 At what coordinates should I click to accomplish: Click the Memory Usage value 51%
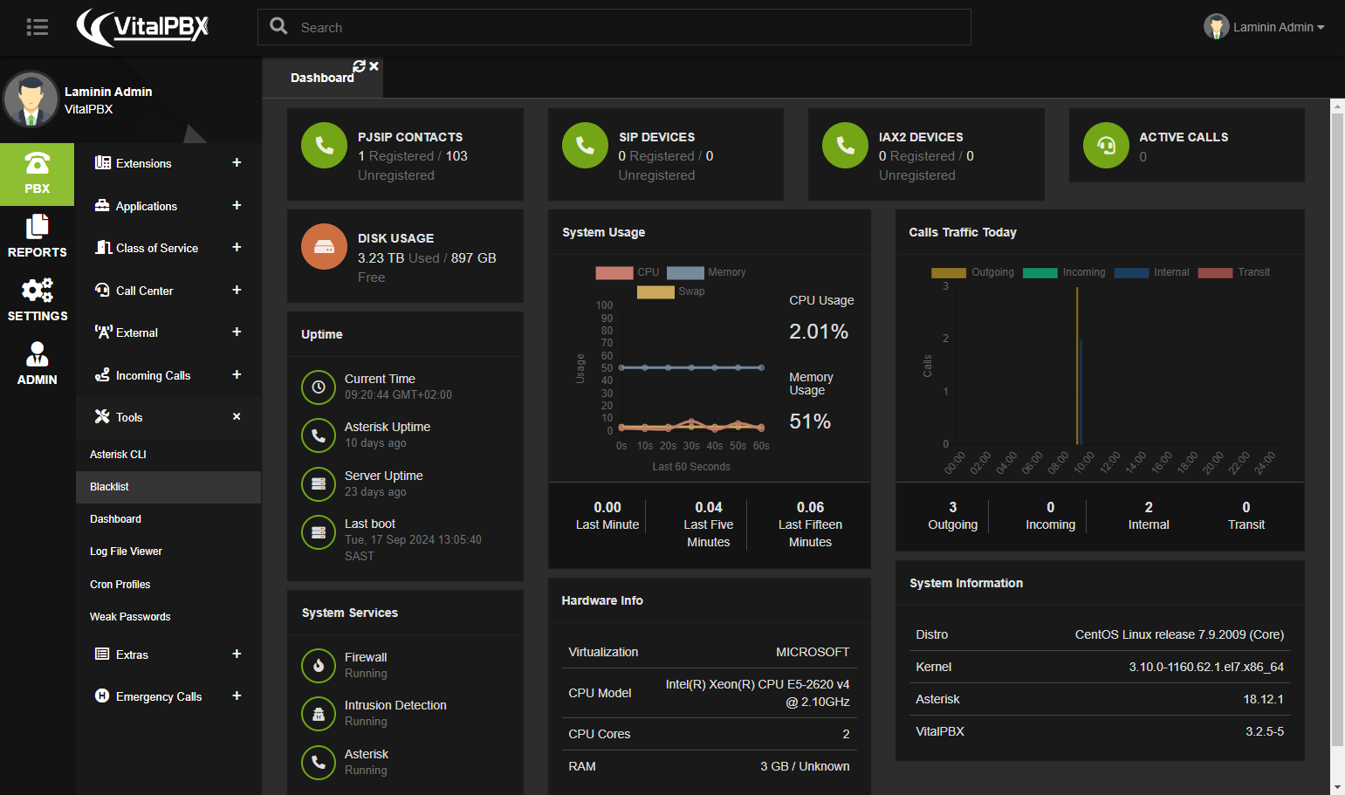click(x=810, y=421)
